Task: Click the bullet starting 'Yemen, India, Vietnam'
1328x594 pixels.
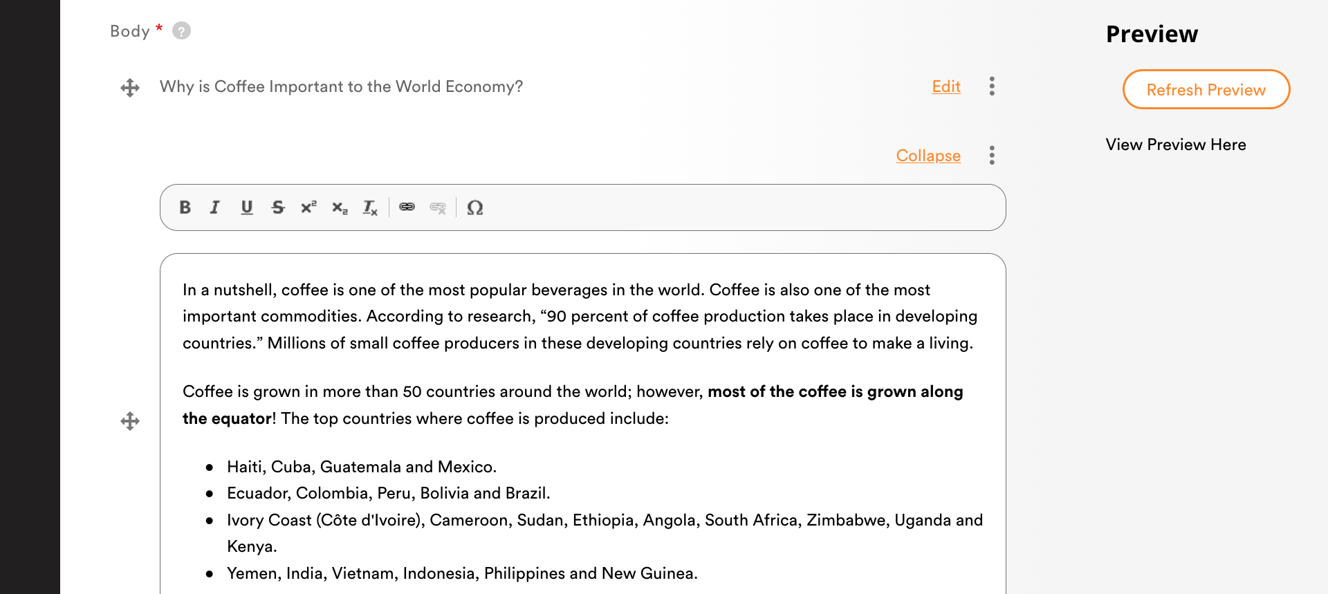Action: click(462, 573)
